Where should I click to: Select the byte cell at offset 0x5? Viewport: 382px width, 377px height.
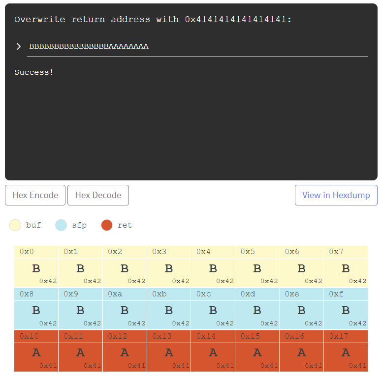257,266
